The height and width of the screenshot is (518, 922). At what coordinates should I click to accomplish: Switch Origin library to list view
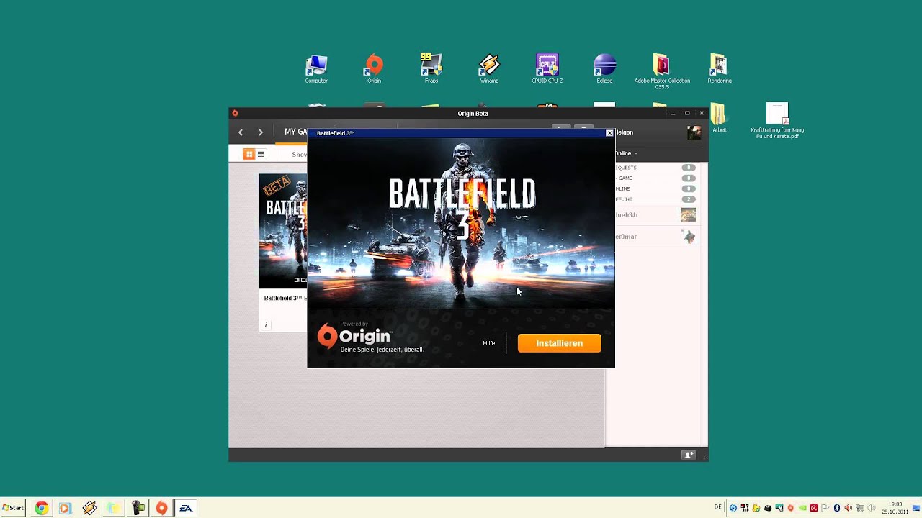(x=261, y=154)
